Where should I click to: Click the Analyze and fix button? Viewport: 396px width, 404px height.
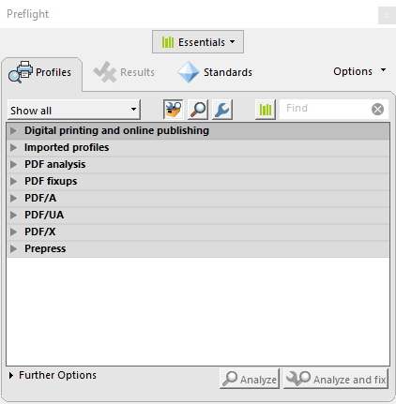336,379
